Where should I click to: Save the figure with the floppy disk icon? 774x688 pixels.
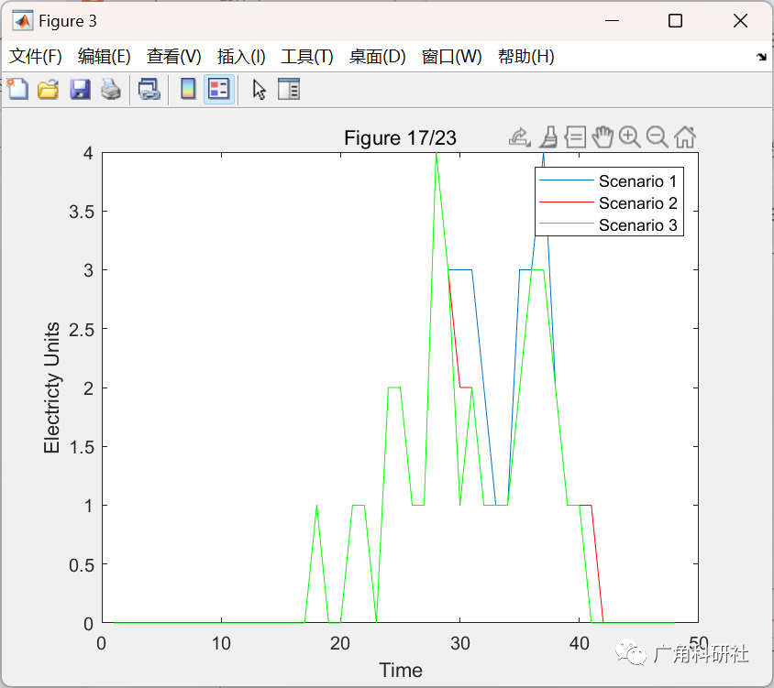80,90
